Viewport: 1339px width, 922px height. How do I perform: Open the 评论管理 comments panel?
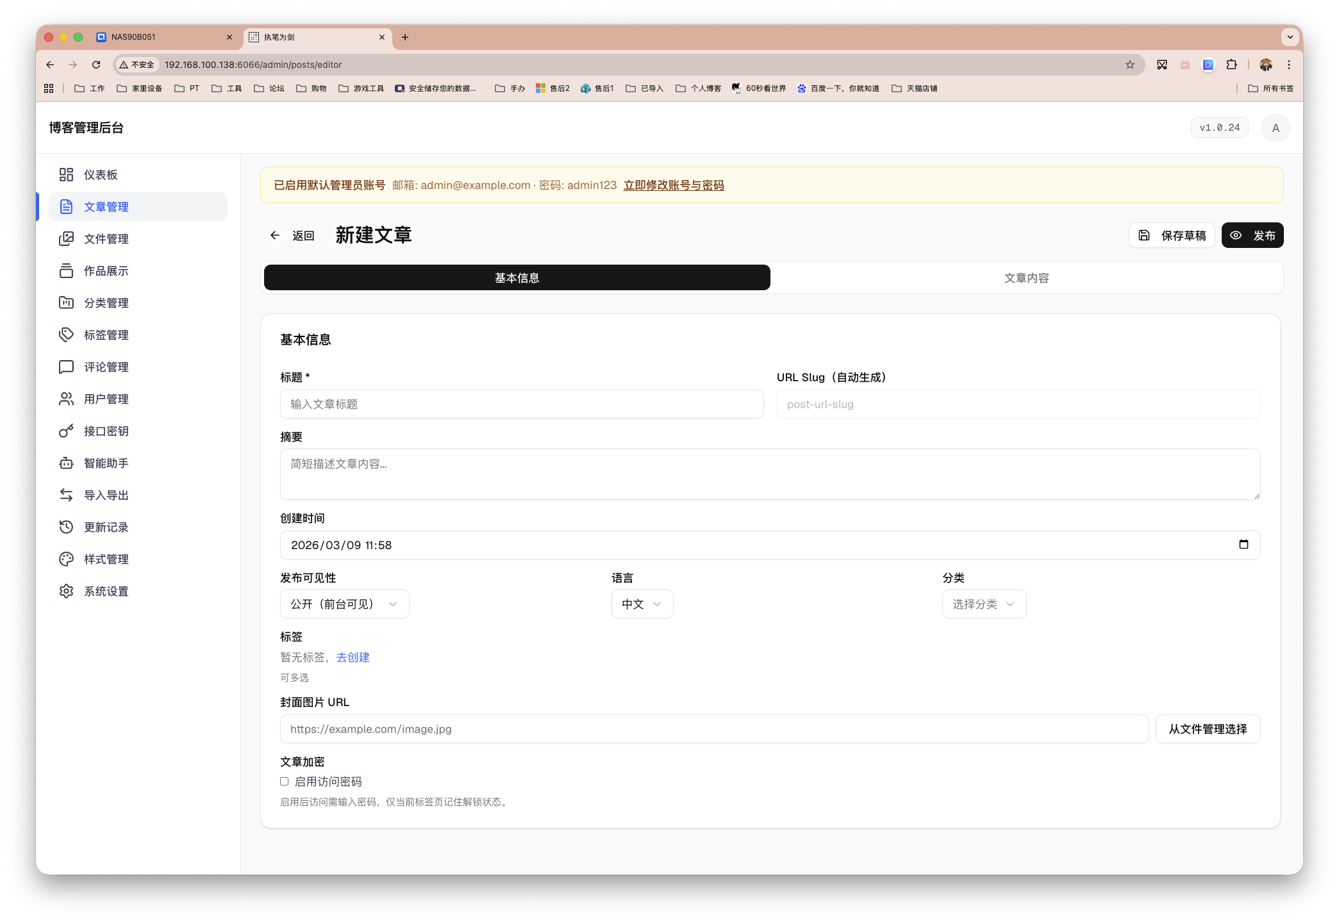tap(106, 366)
